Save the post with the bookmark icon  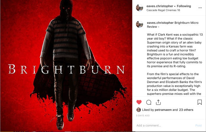(199, 102)
